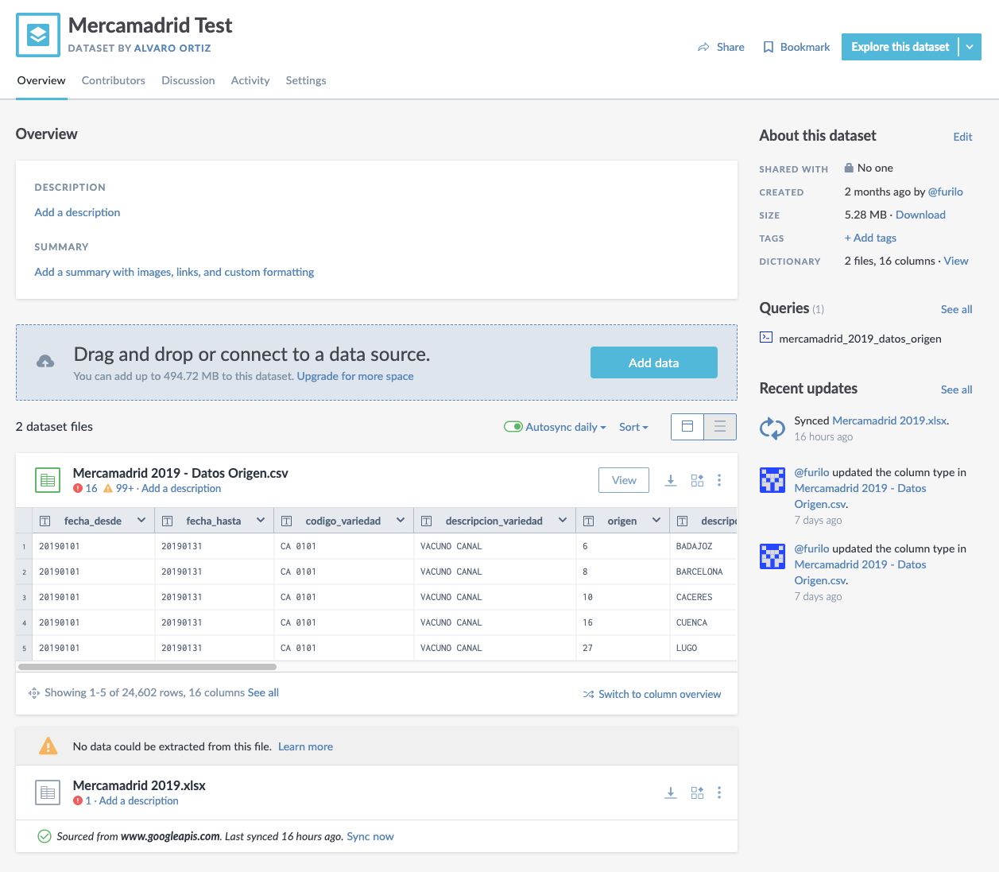Expand fecha_hasta column menu chevron
Viewport: 999px width, 872px height.
tap(261, 520)
